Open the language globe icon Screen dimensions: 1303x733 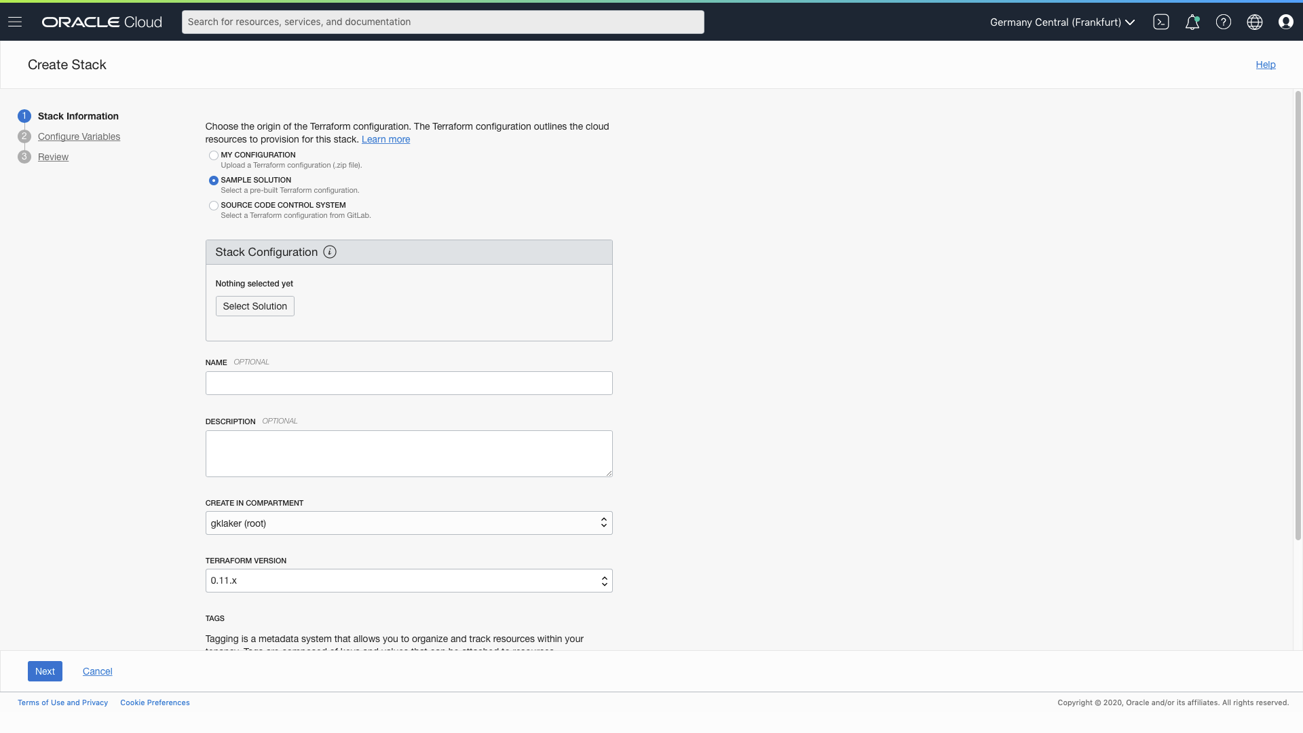coord(1255,22)
